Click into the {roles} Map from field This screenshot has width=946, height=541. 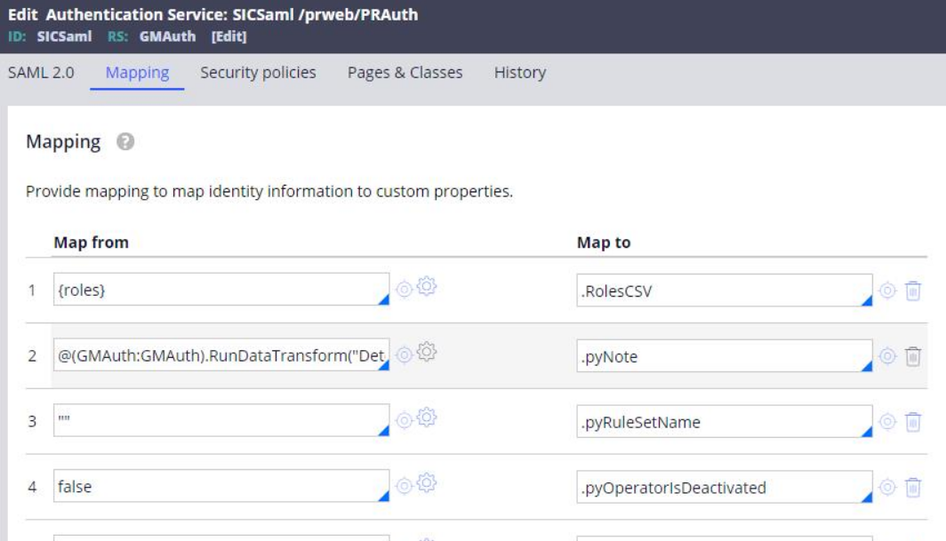(221, 290)
